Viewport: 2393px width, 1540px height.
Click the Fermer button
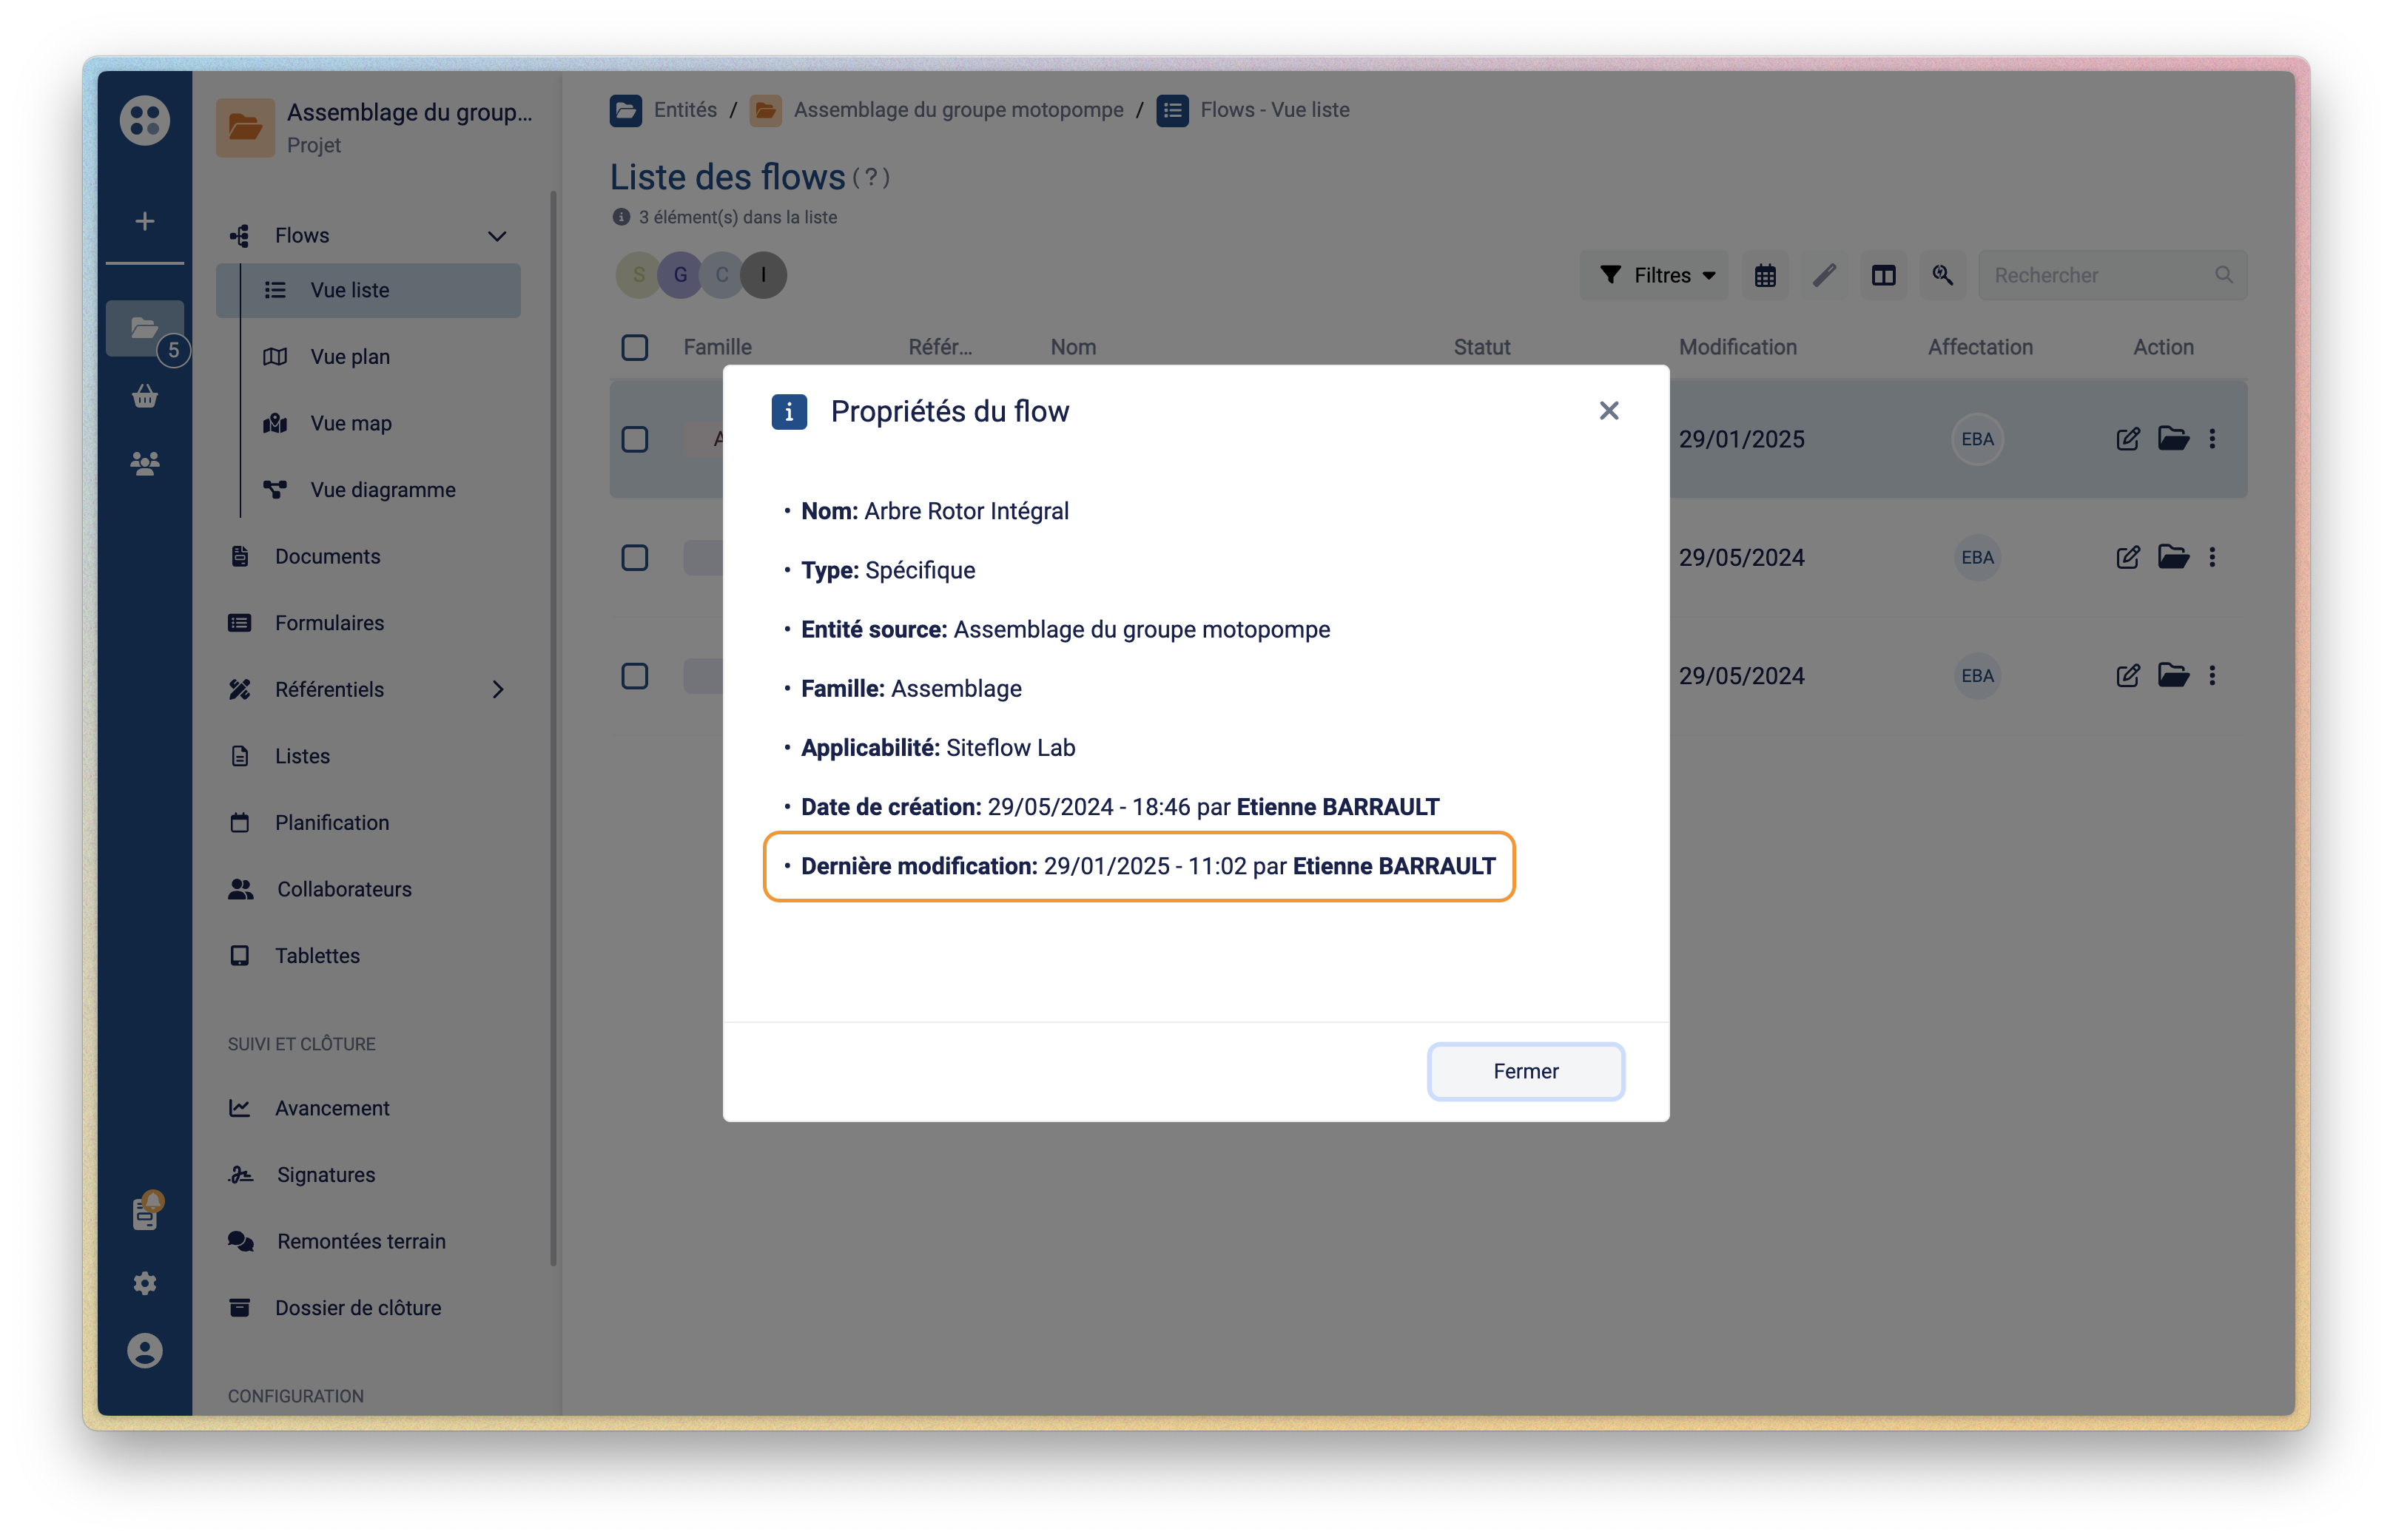coord(1524,1071)
